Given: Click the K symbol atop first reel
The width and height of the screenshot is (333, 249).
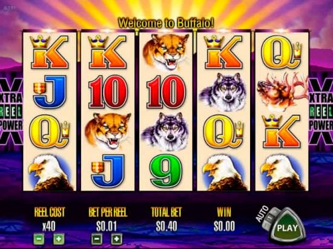Looking at the screenshot, I should [49, 52].
